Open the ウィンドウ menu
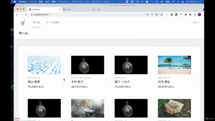The width and height of the screenshot is (215, 121). [96, 2]
